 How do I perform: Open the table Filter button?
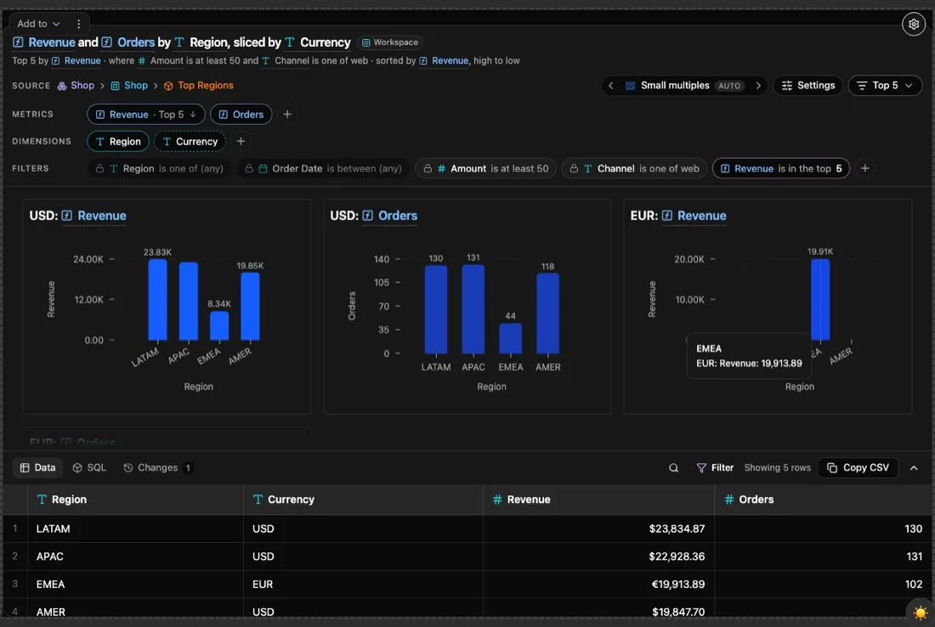point(715,468)
